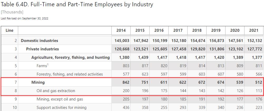264x111 pixels.
Task: Select the Private industries row label
Action: (42, 49)
